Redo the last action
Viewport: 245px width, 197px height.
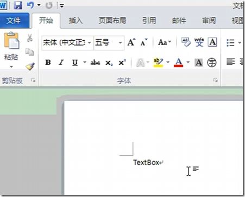[x=49, y=5]
